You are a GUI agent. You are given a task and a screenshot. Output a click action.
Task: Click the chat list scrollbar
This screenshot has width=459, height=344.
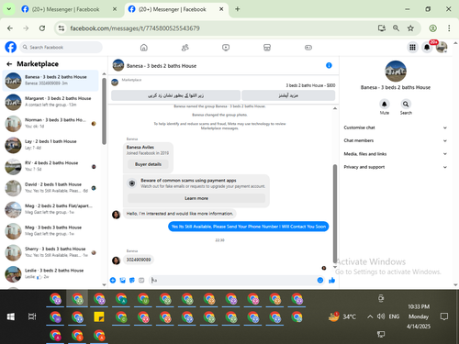[104, 111]
